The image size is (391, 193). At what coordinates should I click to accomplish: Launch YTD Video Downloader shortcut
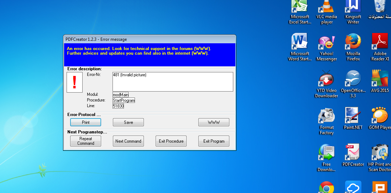pos(327,84)
